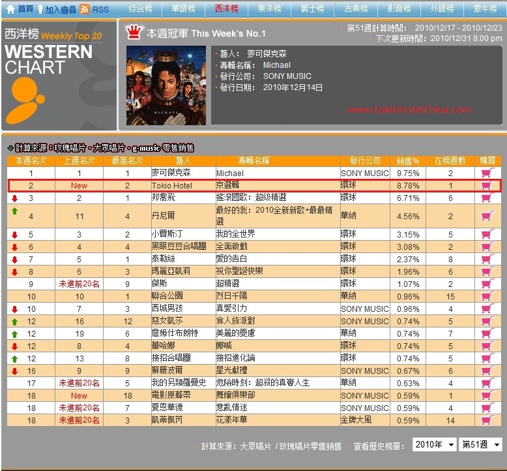Click album name 搖滾國歌：超級精選
Image resolution: width=507 pixels, height=471 pixels.
pyautogui.click(x=252, y=198)
